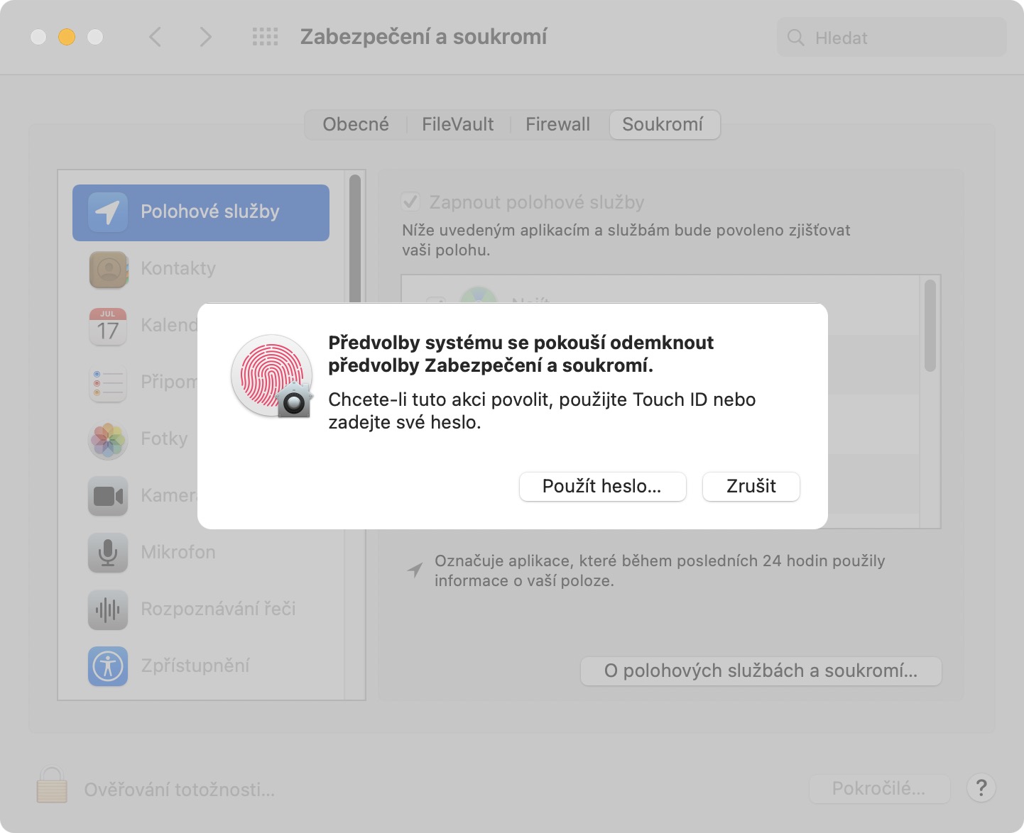Image resolution: width=1024 pixels, height=833 pixels.
Task: Click the magnifying glass search icon
Action: pyautogui.click(x=796, y=38)
